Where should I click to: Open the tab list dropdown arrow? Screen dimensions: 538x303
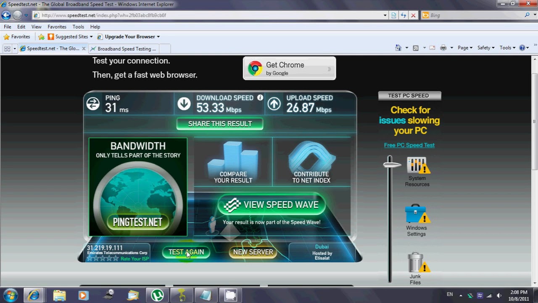coord(15,48)
